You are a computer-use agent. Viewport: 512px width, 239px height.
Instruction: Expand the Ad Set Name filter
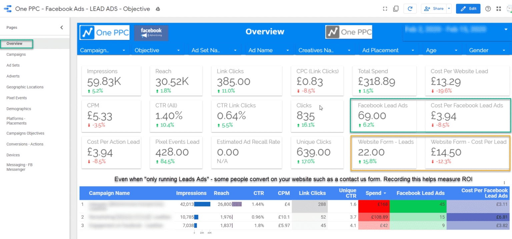tap(214, 50)
